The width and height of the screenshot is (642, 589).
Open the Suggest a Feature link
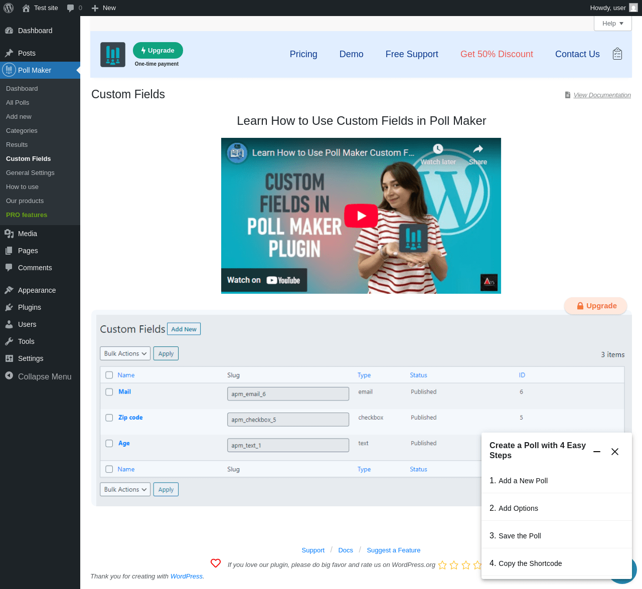[x=394, y=550]
